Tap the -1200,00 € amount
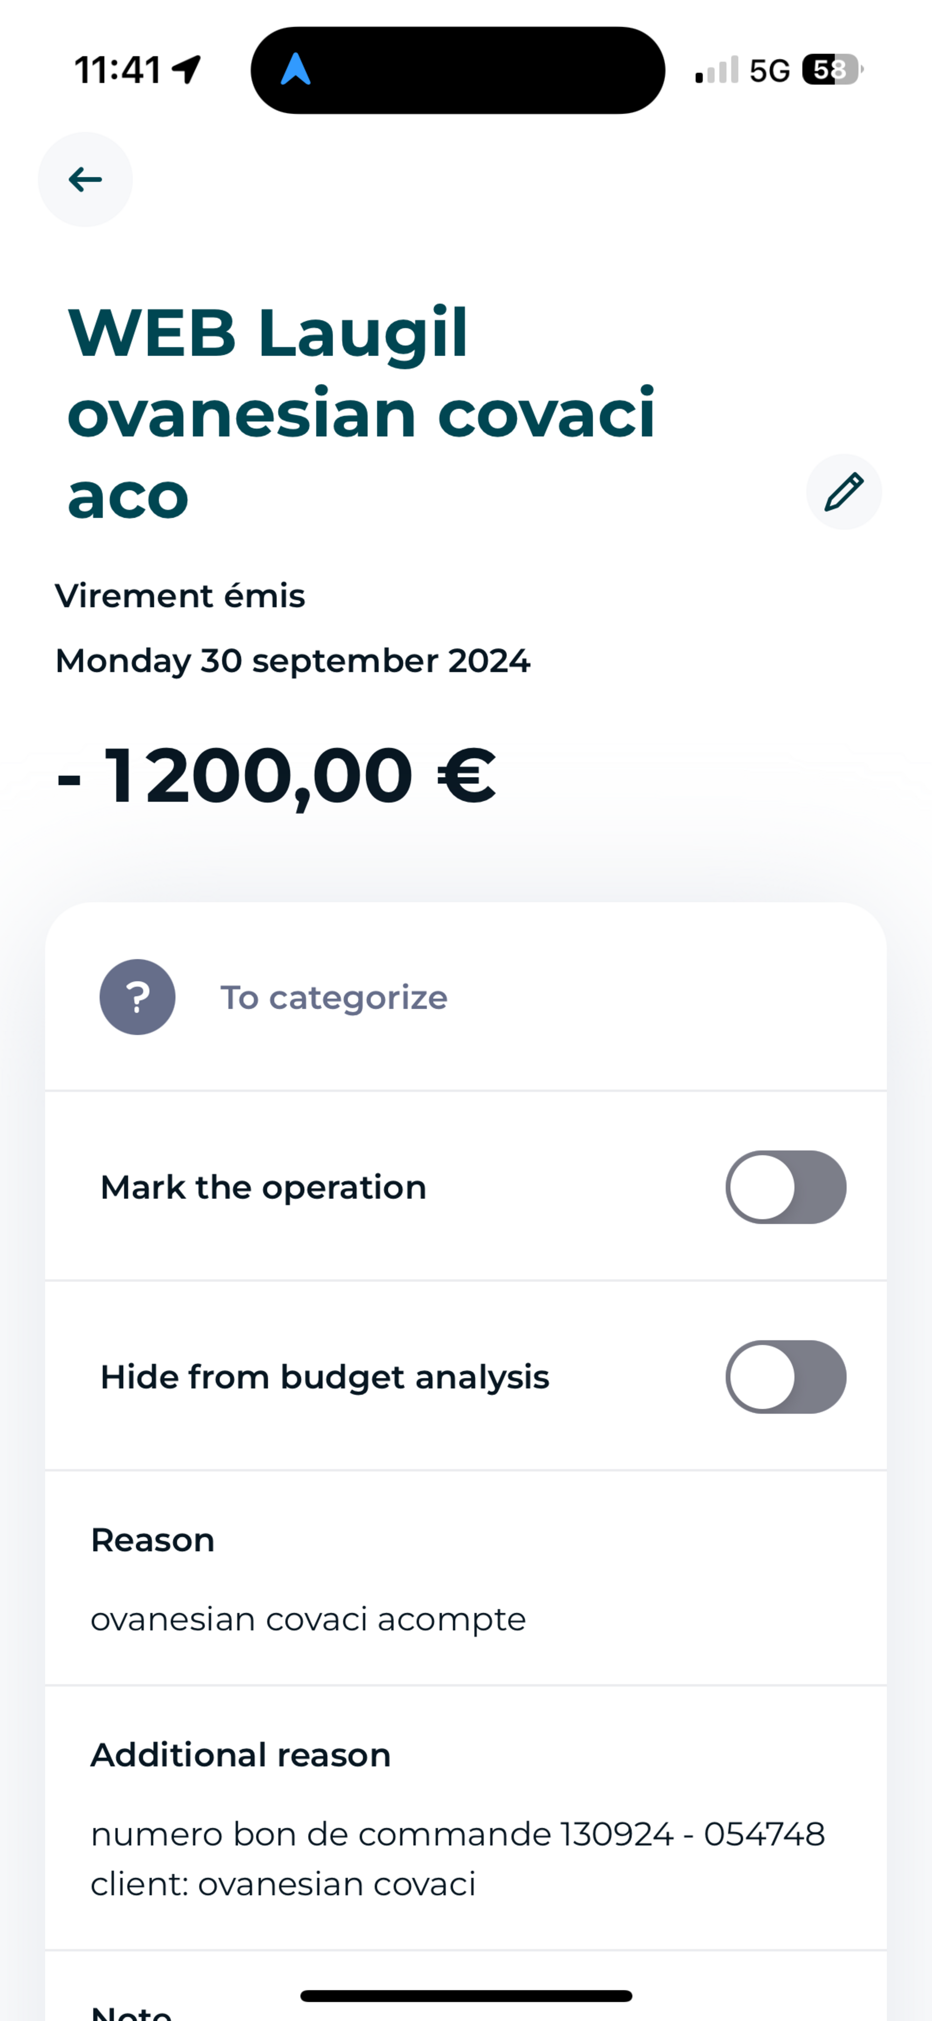The width and height of the screenshot is (932, 2021). [276, 776]
